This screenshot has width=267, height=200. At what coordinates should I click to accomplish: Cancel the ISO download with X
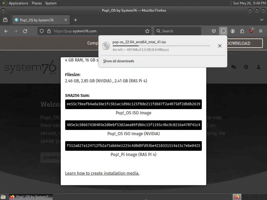[x=220, y=46]
